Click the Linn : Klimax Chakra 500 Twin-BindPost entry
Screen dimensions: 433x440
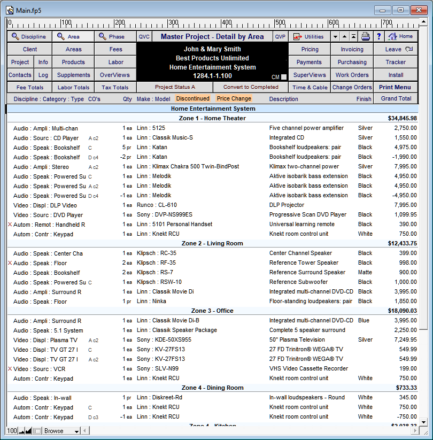tap(188, 166)
